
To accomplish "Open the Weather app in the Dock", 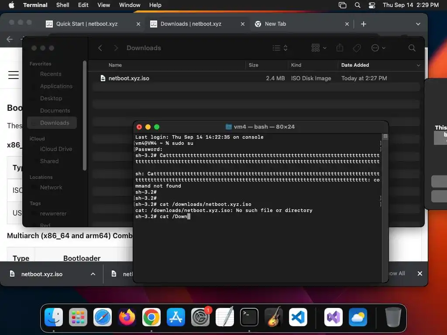I will tap(358, 317).
